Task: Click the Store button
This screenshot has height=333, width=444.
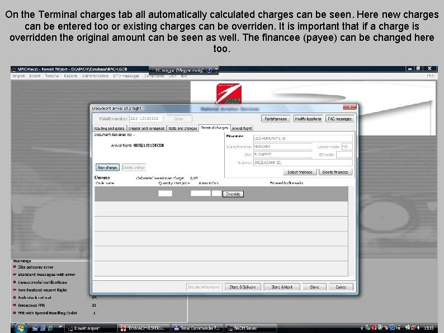Action: (314, 287)
